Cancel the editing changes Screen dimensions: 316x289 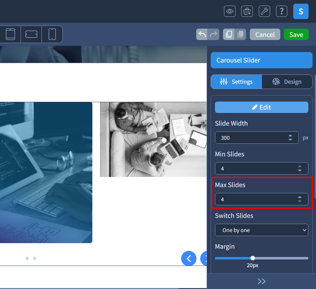pos(265,34)
